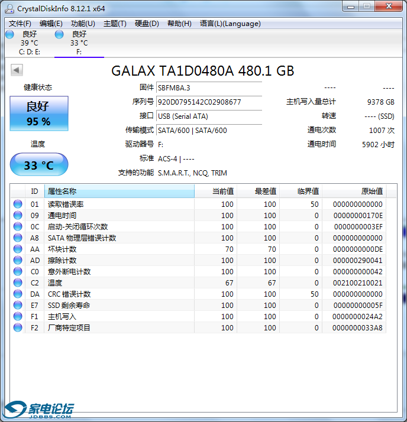Click the ---- (SSD) rotation rate value

point(379,116)
